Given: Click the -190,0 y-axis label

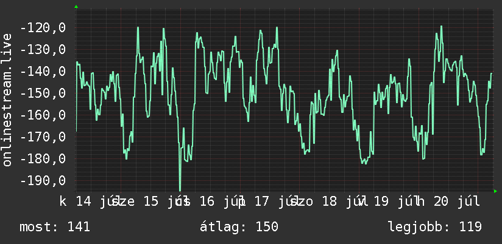Looking at the screenshot, I should [43, 181].
